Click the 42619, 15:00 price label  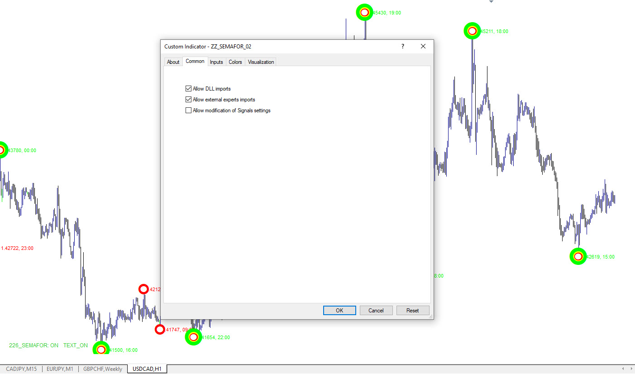[x=601, y=257]
